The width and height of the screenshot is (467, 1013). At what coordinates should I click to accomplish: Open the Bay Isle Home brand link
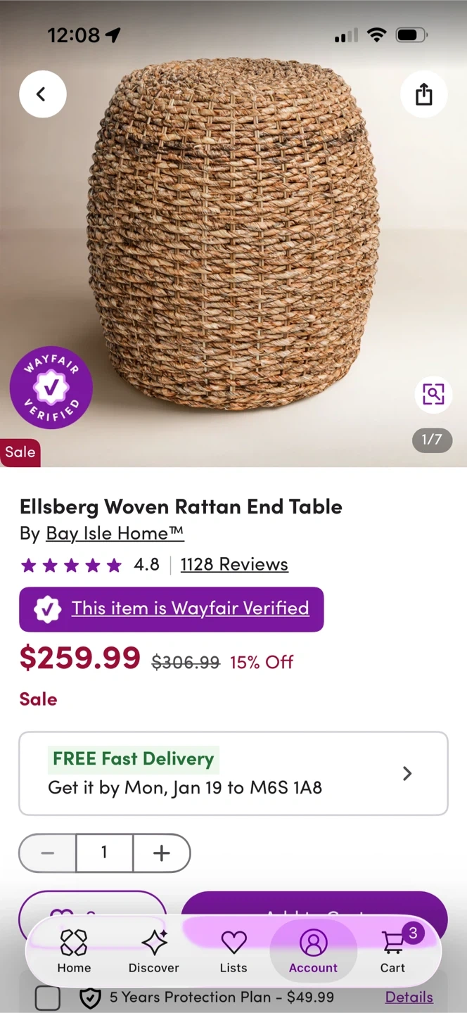(x=115, y=533)
